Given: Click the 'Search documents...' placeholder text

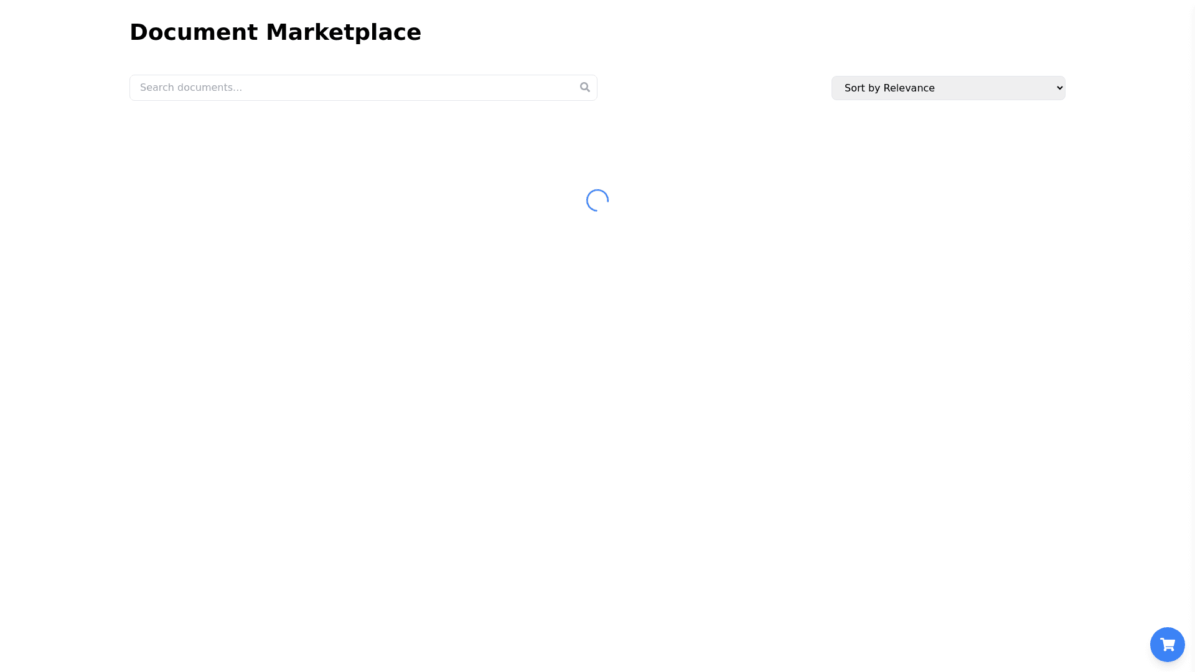Looking at the screenshot, I should (191, 88).
